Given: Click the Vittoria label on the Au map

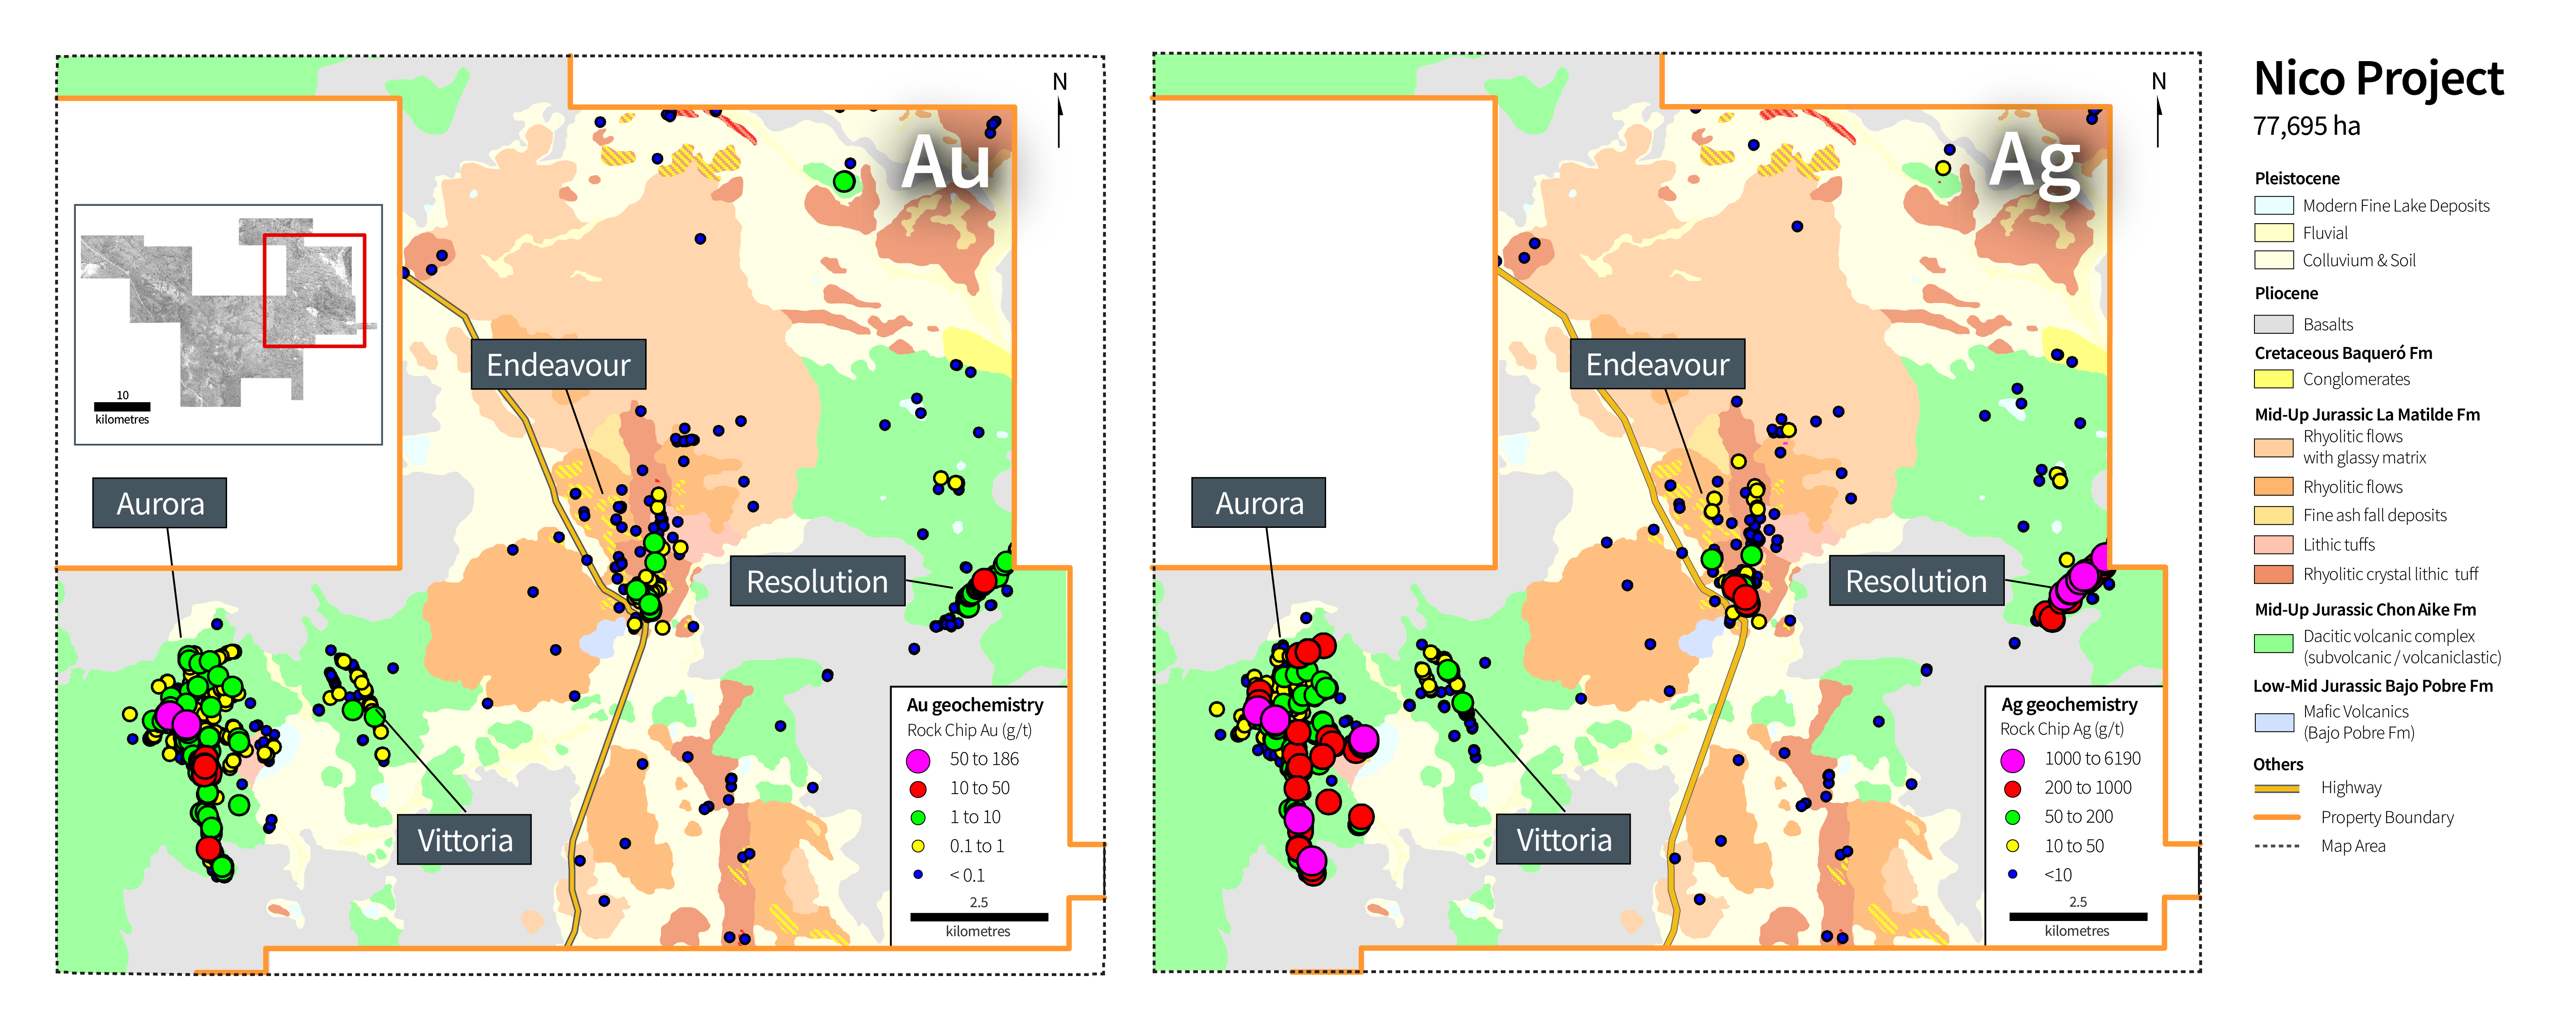Looking at the screenshot, I should tap(465, 840).
